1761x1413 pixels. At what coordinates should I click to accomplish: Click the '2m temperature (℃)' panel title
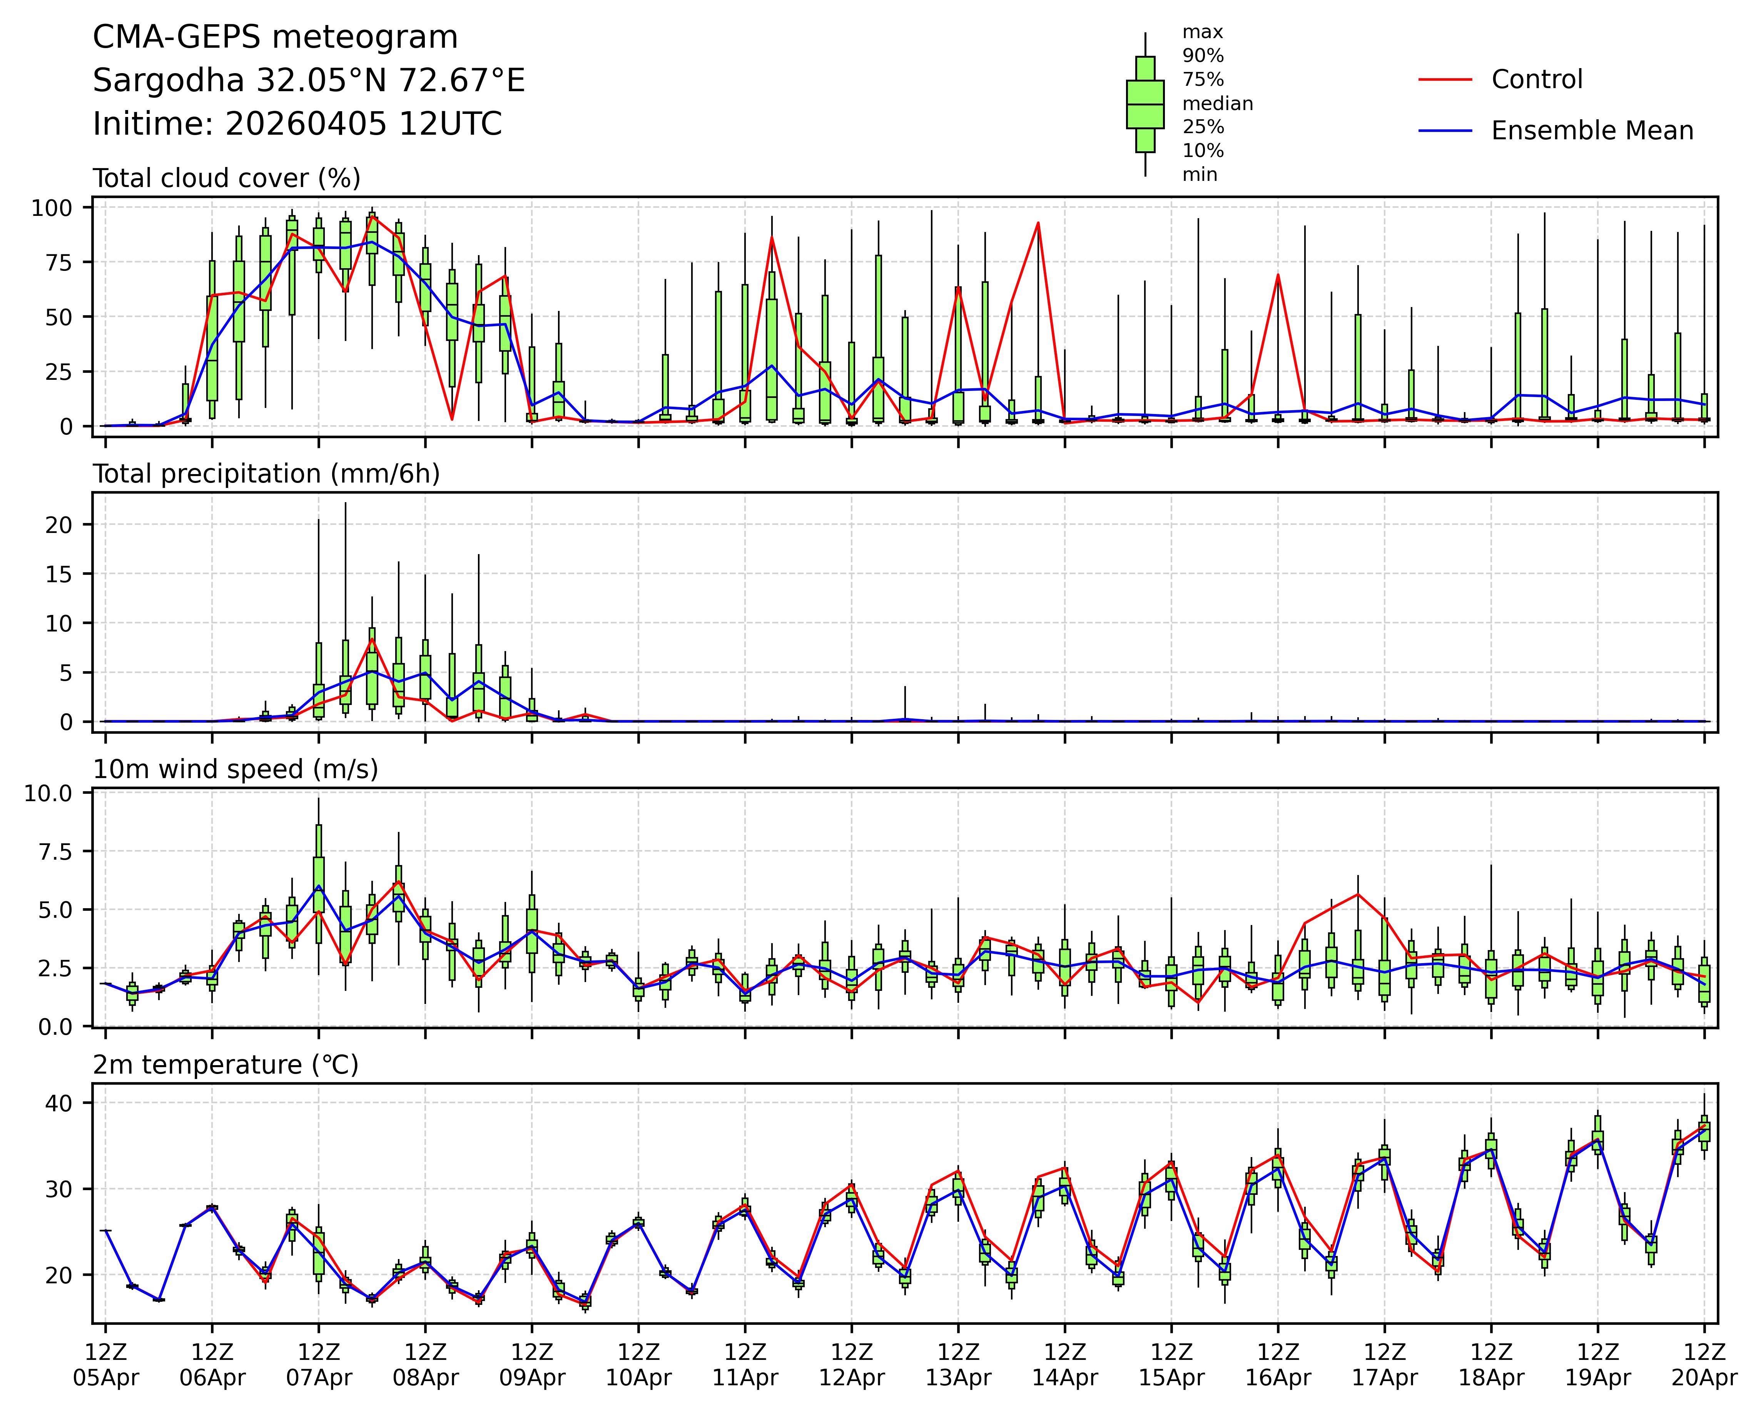226,1065
